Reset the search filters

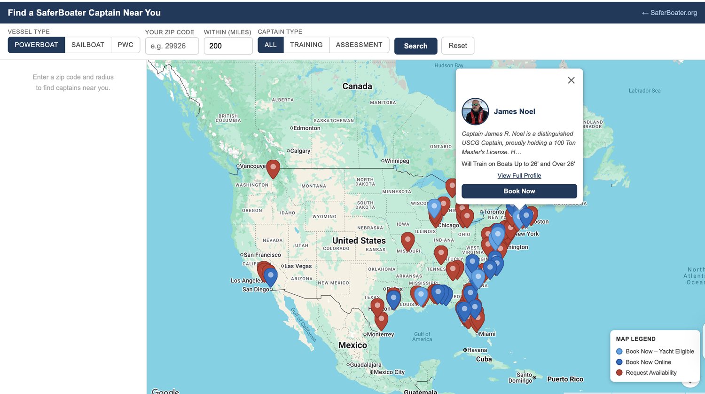458,46
